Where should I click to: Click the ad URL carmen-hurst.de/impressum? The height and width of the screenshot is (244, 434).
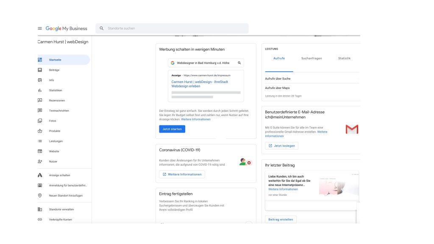207,75
